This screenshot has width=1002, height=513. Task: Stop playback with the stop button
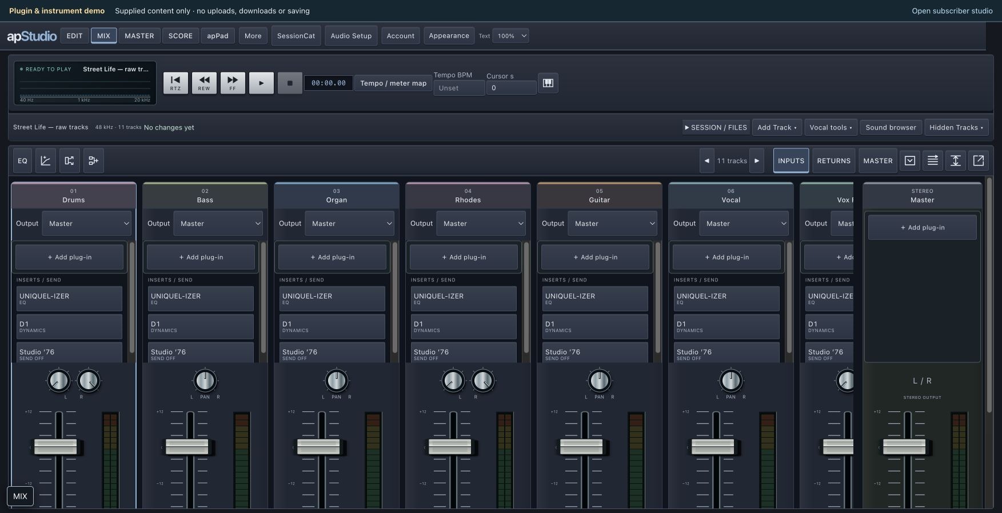290,83
